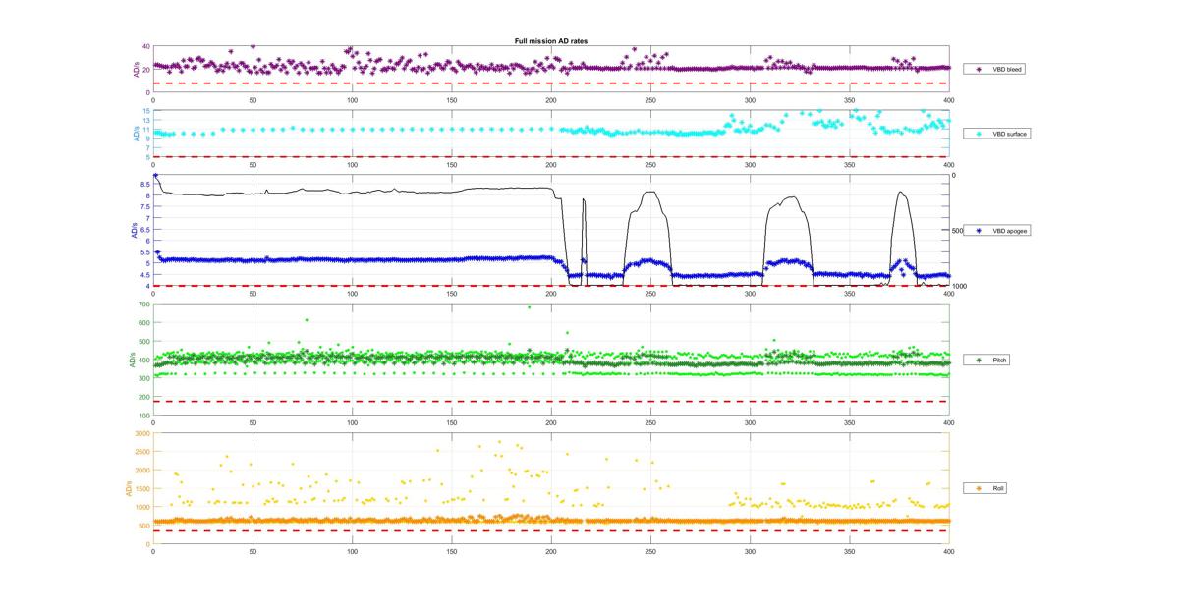Screen dimensions: 1179x611
Task: Click x-axis tick '300' beneath the Pitch plot
Action: (751, 424)
